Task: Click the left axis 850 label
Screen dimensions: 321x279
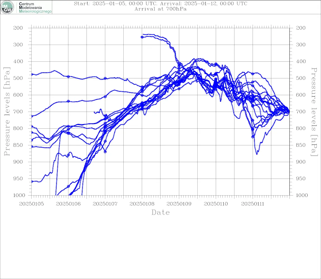Action: pyautogui.click(x=18, y=145)
